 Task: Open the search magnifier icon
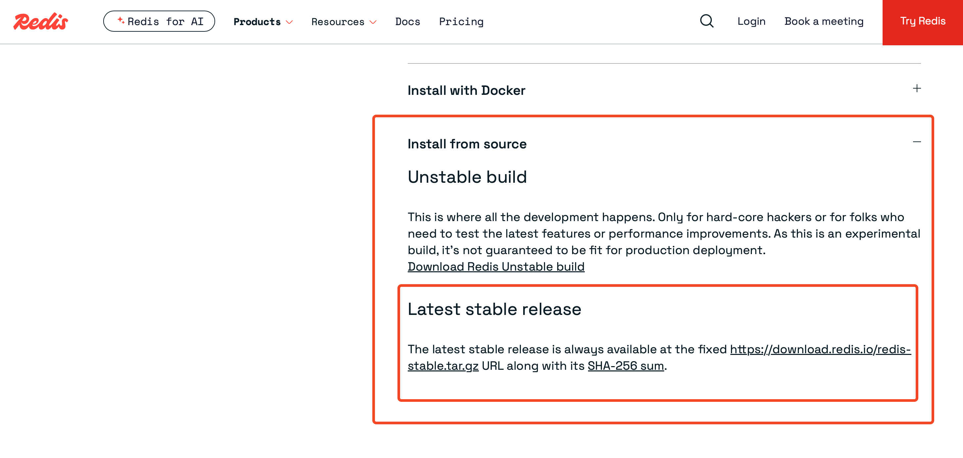[706, 21]
